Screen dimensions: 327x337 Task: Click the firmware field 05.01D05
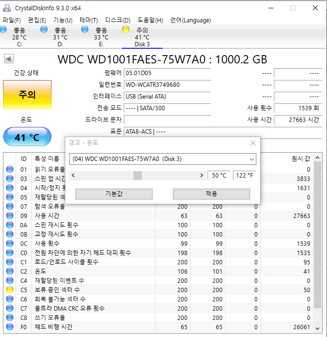(168, 73)
